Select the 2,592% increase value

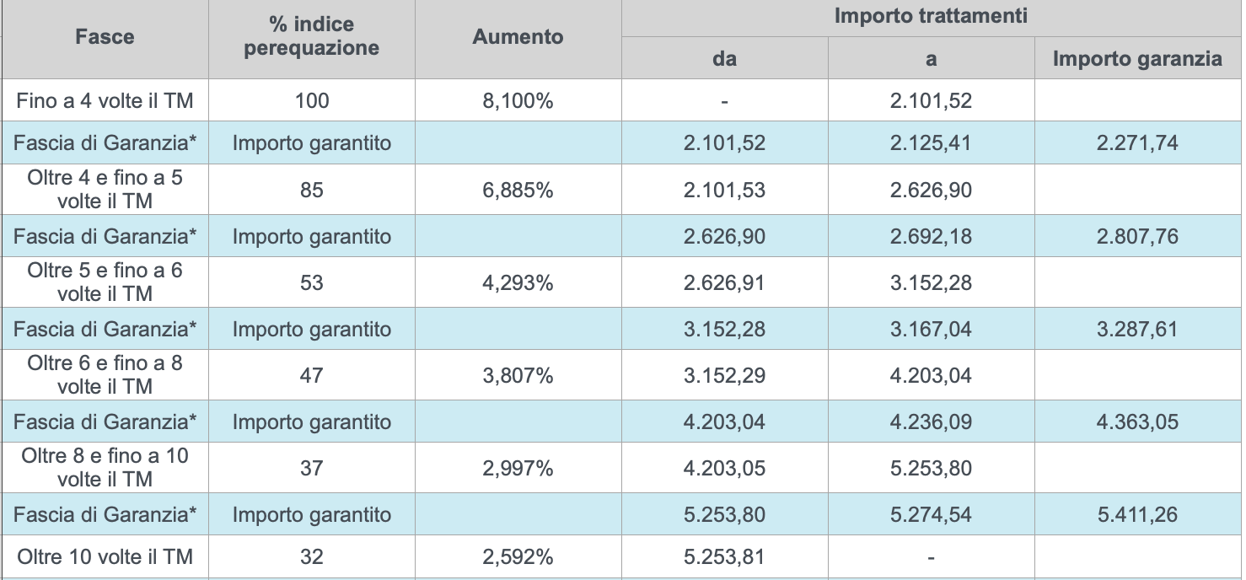click(518, 556)
